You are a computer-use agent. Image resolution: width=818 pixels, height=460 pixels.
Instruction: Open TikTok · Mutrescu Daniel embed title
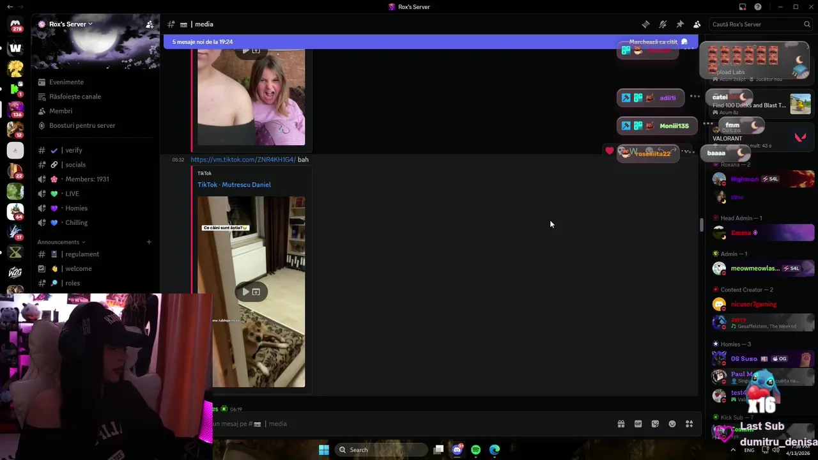(234, 185)
